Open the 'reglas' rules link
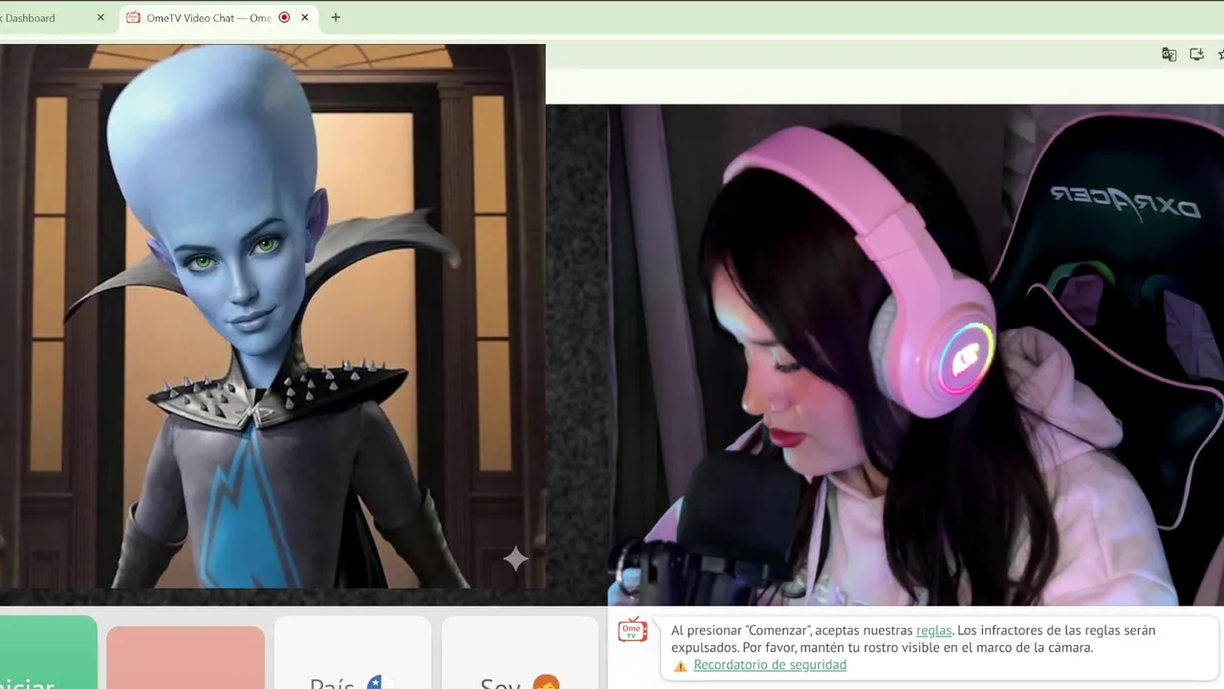The width and height of the screenshot is (1224, 689). pyautogui.click(x=933, y=631)
